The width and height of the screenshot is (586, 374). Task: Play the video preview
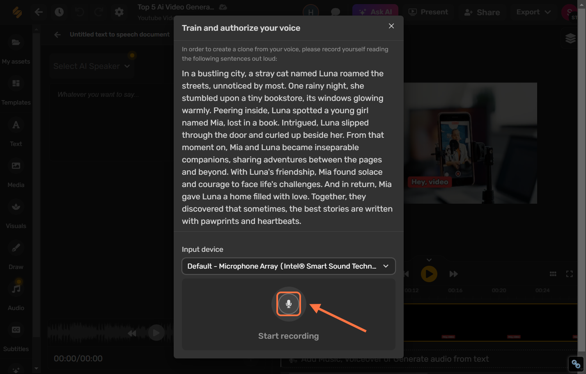point(429,274)
